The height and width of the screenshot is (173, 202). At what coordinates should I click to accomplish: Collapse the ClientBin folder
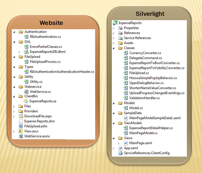pyautogui.click(x=14, y=96)
